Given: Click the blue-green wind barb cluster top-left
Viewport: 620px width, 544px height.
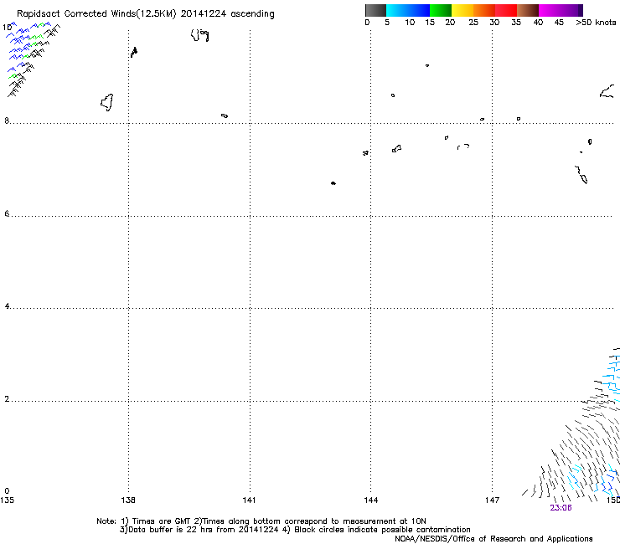Looking at the screenshot, I should tap(33, 59).
